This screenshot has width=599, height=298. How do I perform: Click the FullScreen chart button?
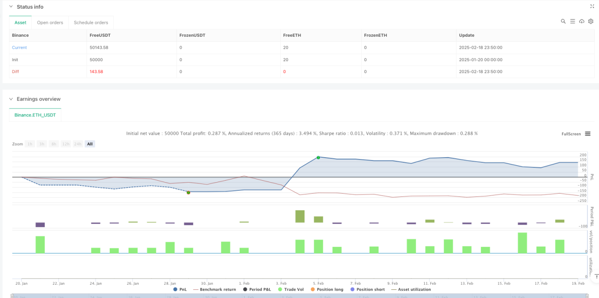coord(571,134)
